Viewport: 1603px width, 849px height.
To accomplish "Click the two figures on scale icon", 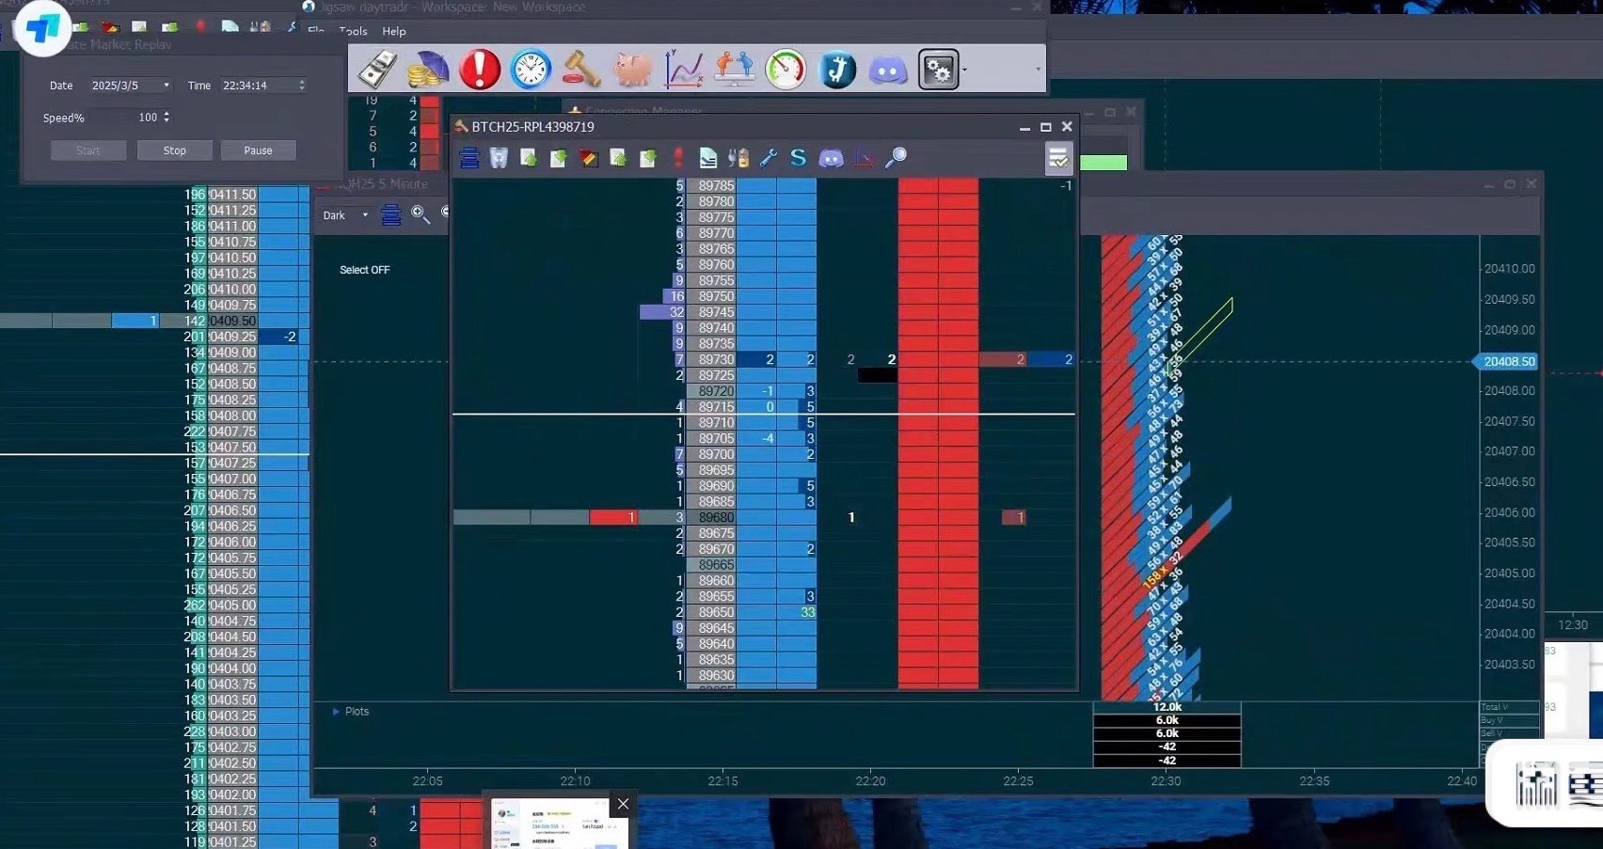I will click(x=735, y=70).
